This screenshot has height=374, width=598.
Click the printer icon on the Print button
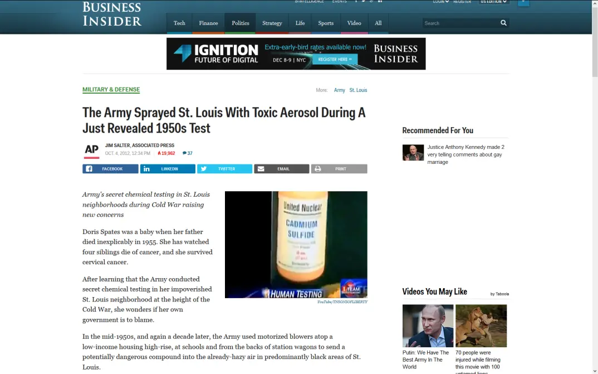(318, 169)
